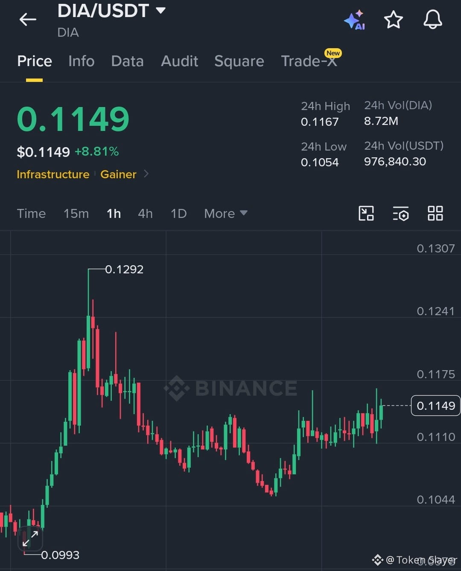The image size is (461, 571).
Task: Select the 1D chart interval
Action: (x=178, y=213)
